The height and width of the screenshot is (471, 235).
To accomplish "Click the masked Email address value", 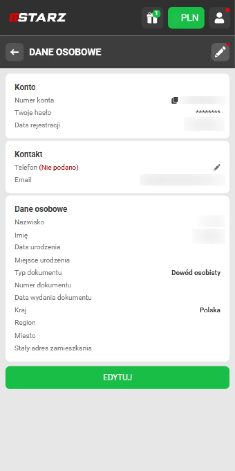I will [x=182, y=180].
